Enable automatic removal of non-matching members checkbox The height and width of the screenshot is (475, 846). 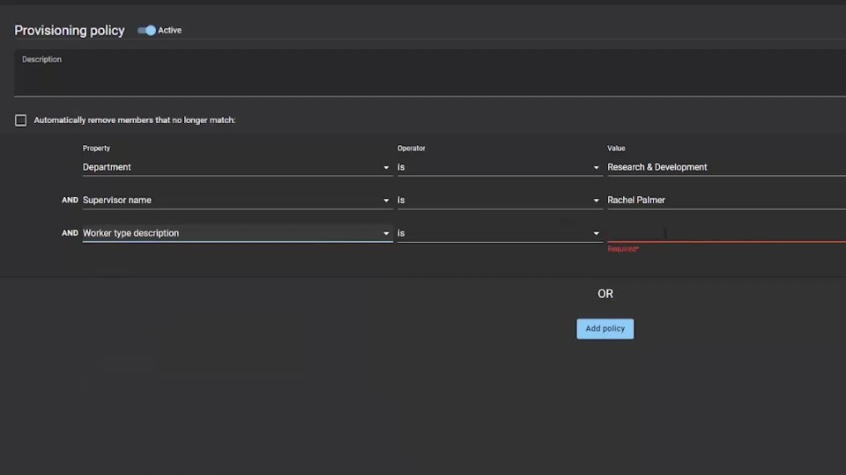point(21,121)
